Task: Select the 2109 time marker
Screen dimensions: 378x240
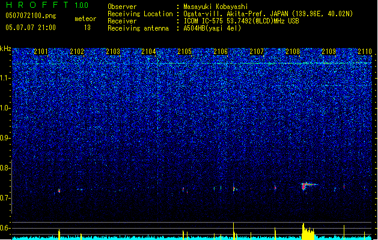Action: 329,52
